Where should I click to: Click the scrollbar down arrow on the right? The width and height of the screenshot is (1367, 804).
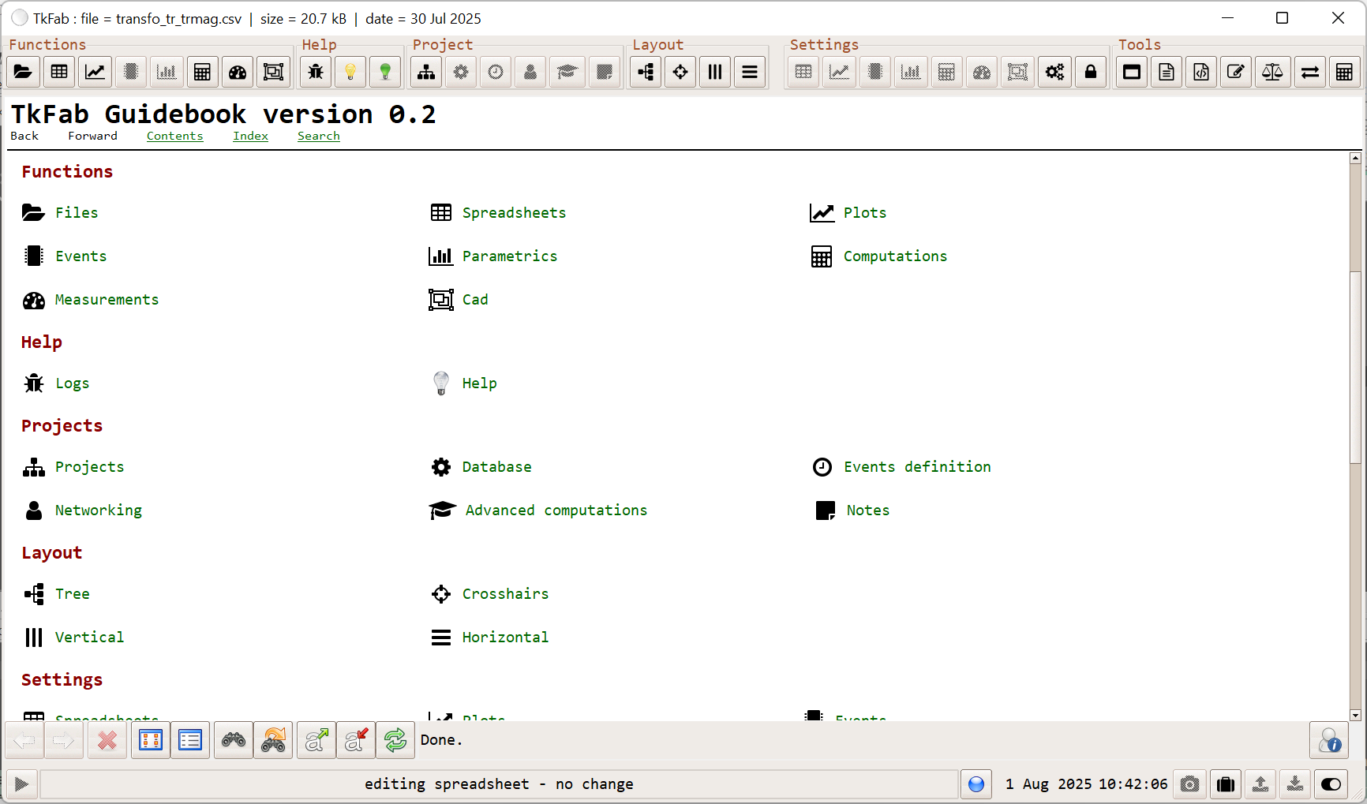point(1355,716)
